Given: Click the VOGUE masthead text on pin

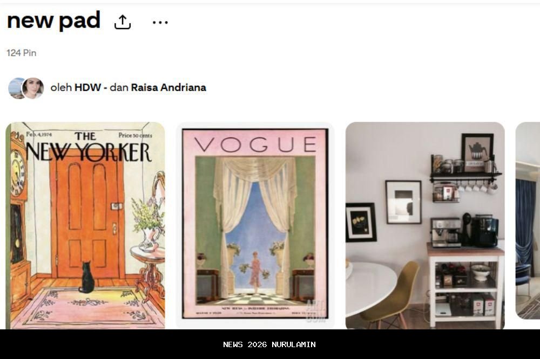Looking at the screenshot, I should pos(255,144).
